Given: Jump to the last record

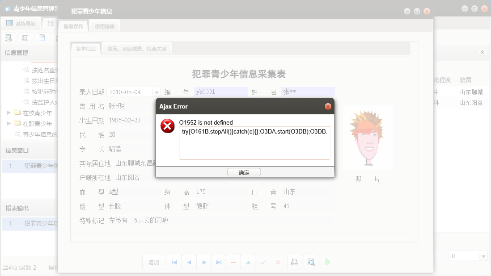Looking at the screenshot, I should (218, 262).
